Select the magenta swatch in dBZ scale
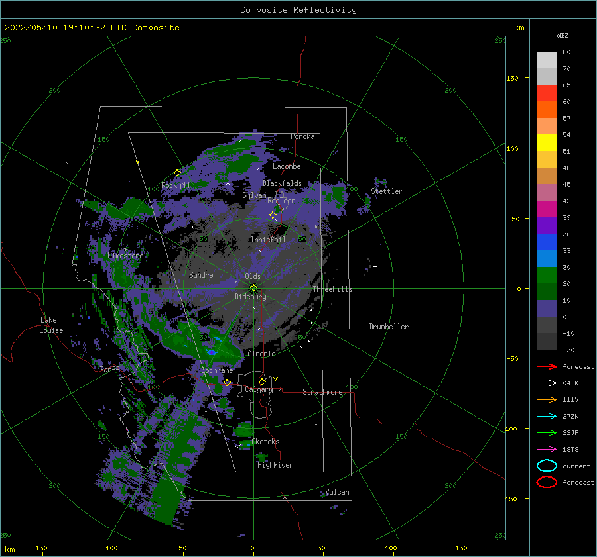Screen dimensions: 597x557 coord(547,209)
